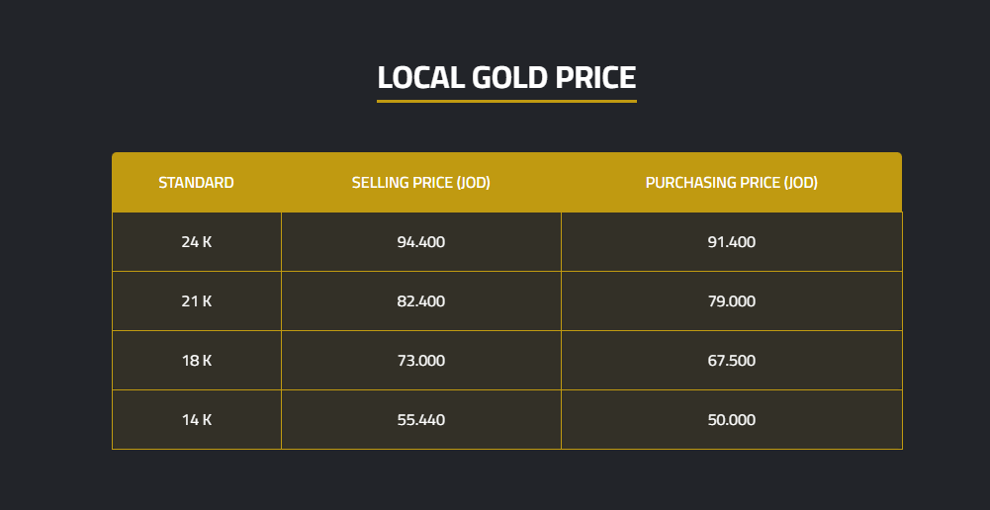Click the 79.000 purchasing price value
This screenshot has height=510, width=990.
click(x=732, y=301)
